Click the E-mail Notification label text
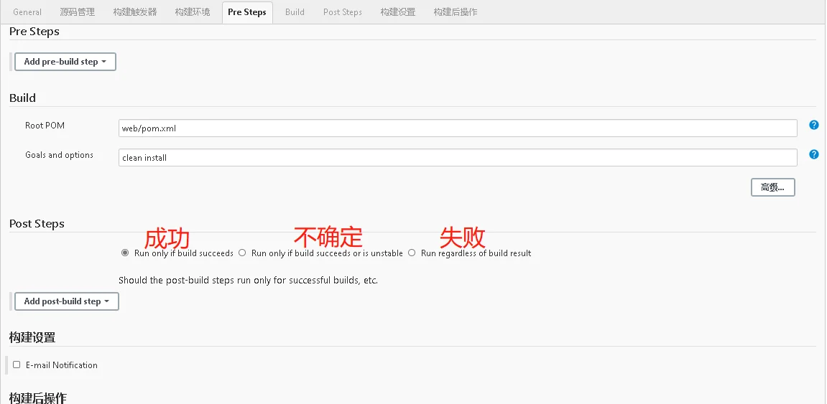827x404 pixels. point(62,365)
